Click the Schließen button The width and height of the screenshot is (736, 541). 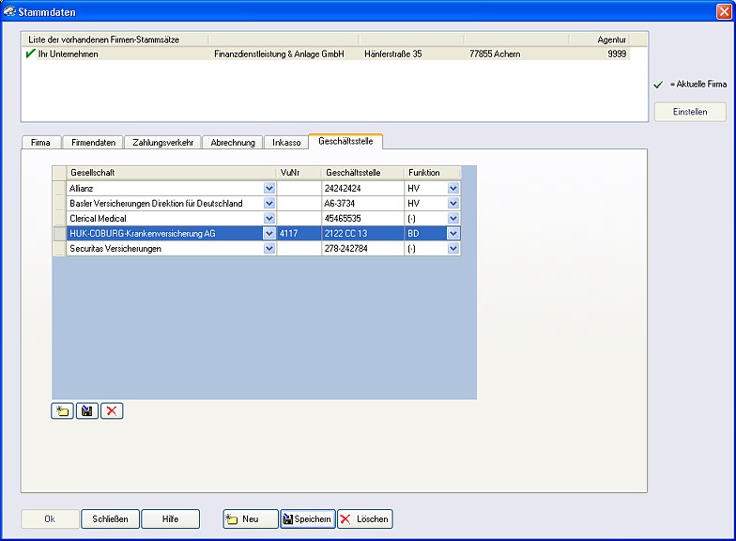111,519
